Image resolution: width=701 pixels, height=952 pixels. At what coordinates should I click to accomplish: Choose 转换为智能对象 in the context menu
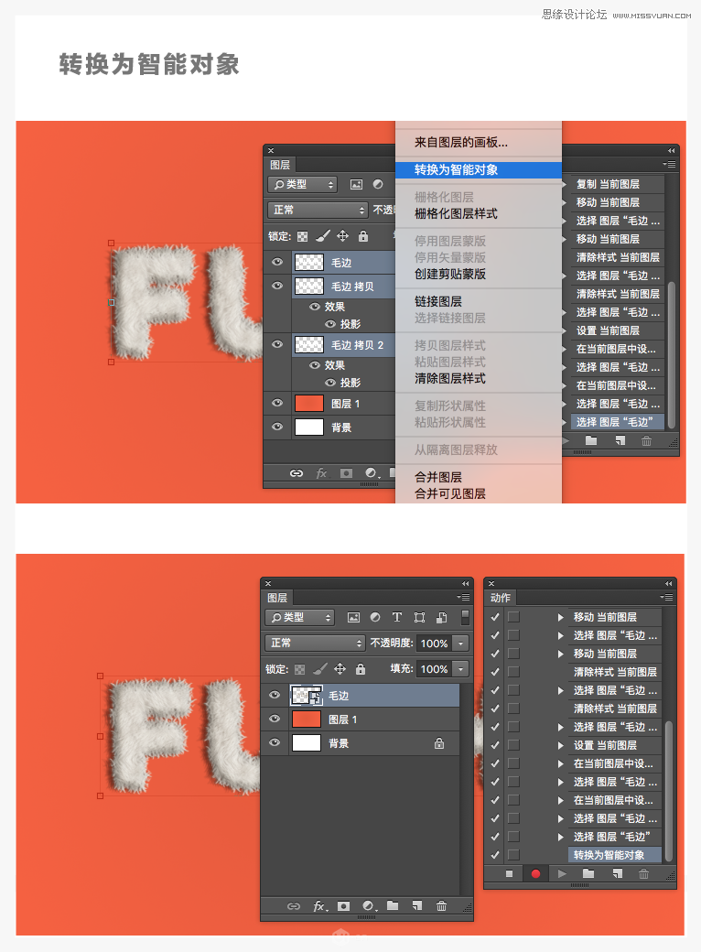click(x=479, y=170)
